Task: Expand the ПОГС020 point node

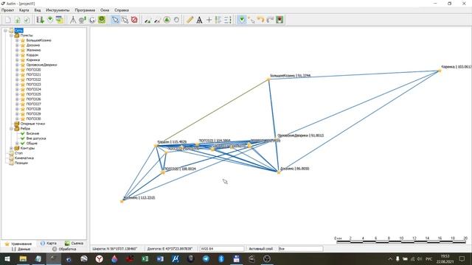Action: (17, 70)
